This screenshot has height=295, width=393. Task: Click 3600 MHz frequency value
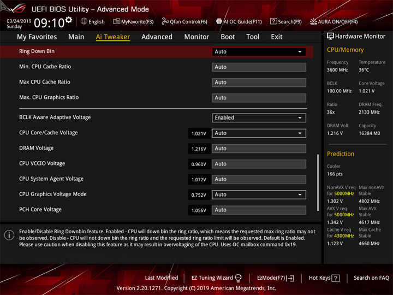(337, 70)
